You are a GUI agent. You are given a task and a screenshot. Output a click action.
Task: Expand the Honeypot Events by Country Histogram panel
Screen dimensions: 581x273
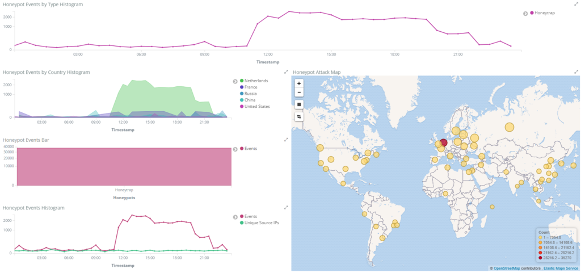pyautogui.click(x=286, y=72)
